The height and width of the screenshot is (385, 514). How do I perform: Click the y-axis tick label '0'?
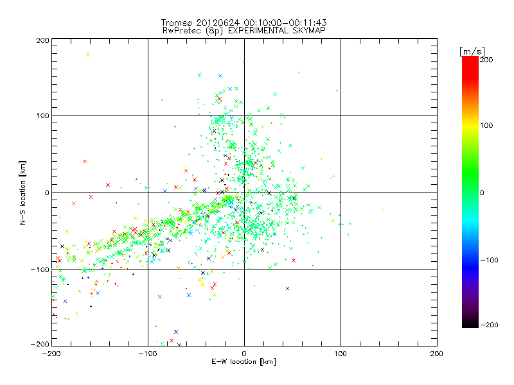pyautogui.click(x=47, y=193)
